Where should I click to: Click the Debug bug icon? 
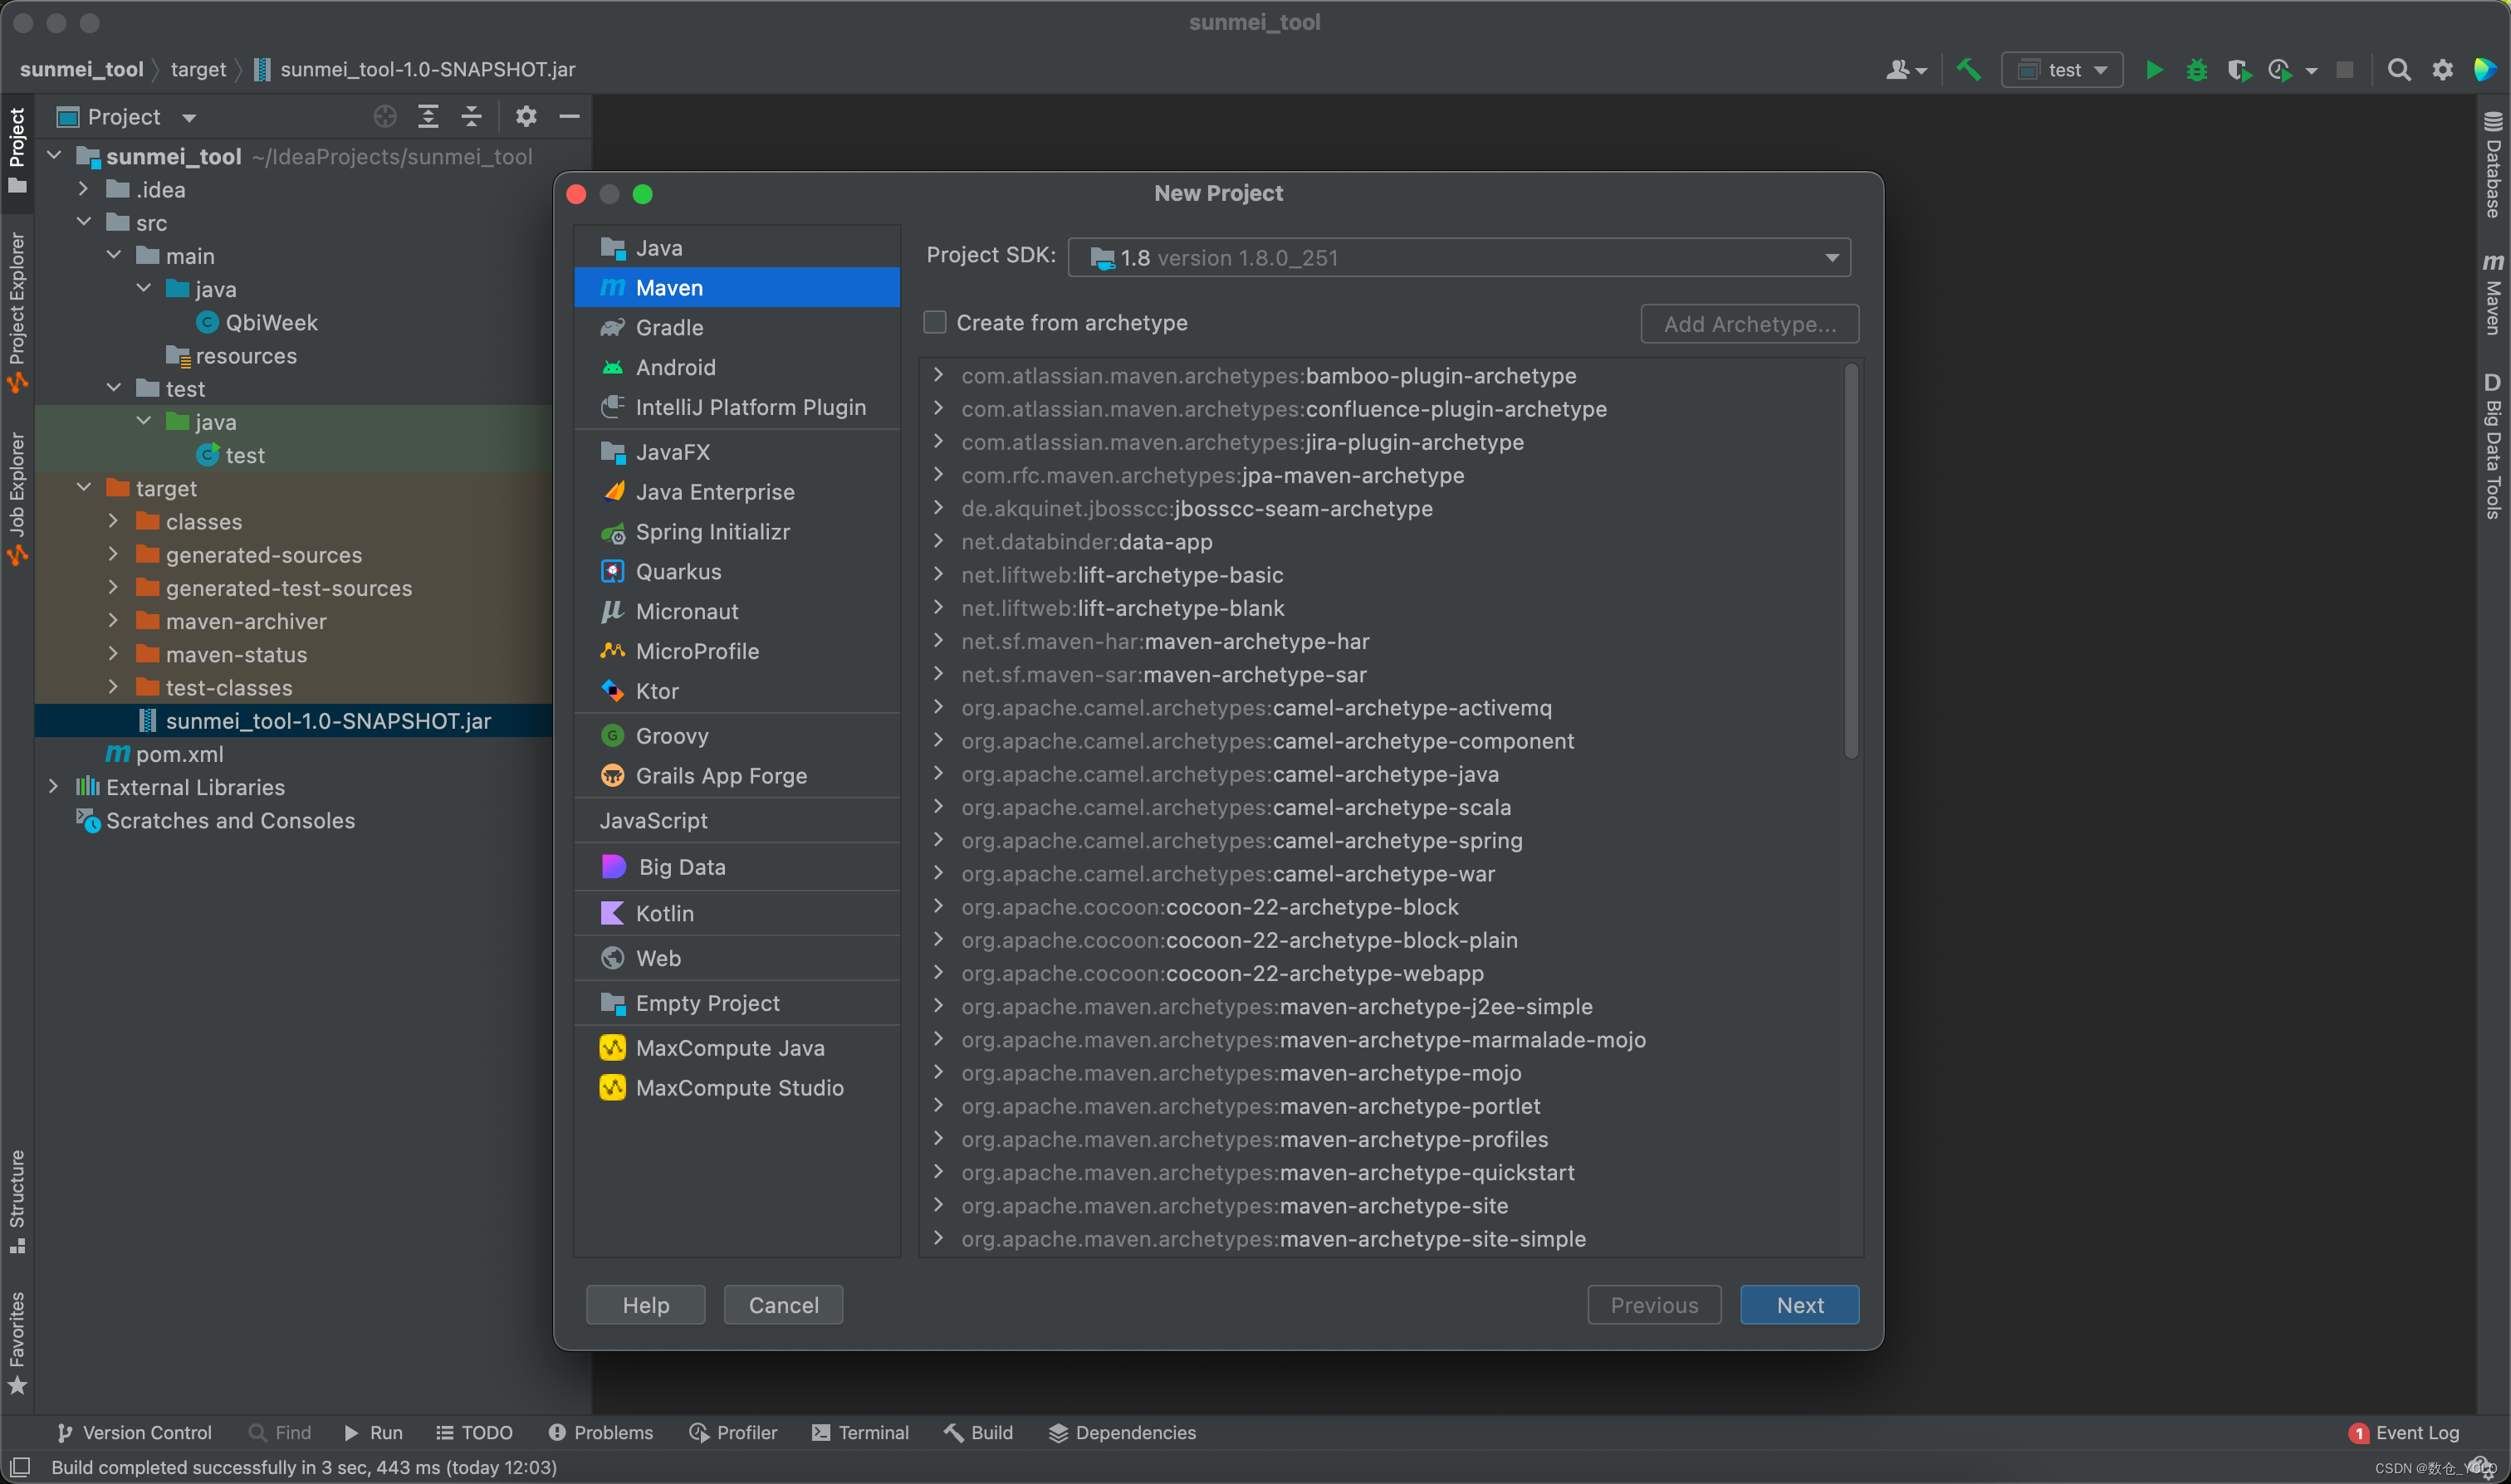[x=2195, y=70]
